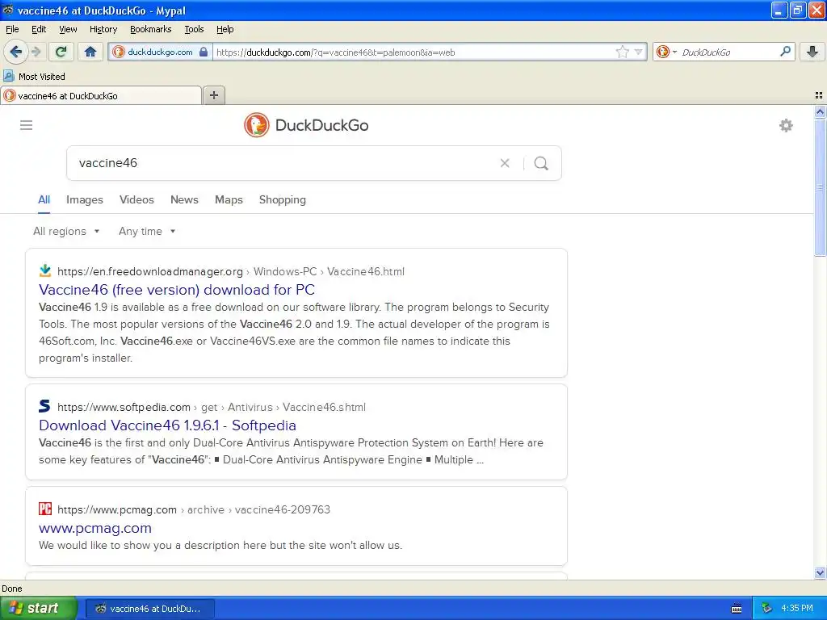827x620 pixels.
Task: Click the on-screen keyboard tray icon
Action: pyautogui.click(x=737, y=609)
